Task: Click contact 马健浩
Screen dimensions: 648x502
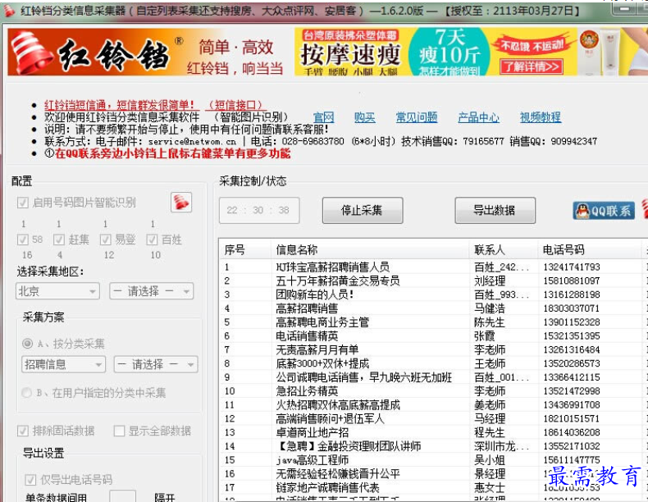Action: point(490,308)
